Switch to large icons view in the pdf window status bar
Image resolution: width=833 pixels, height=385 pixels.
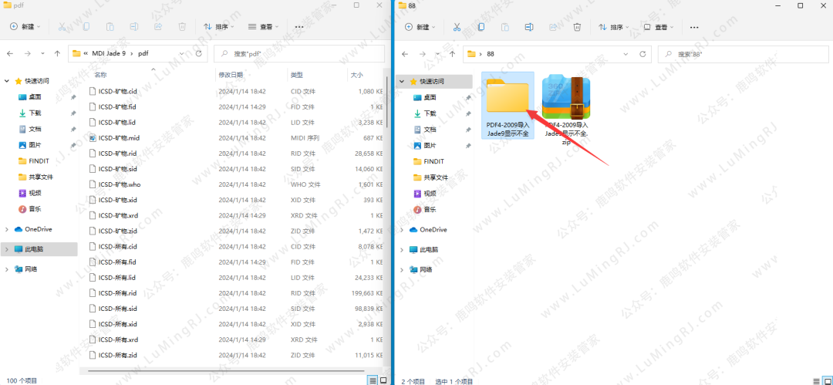[x=384, y=380]
